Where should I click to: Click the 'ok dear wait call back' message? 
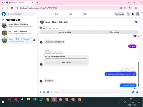coord(128,85)
